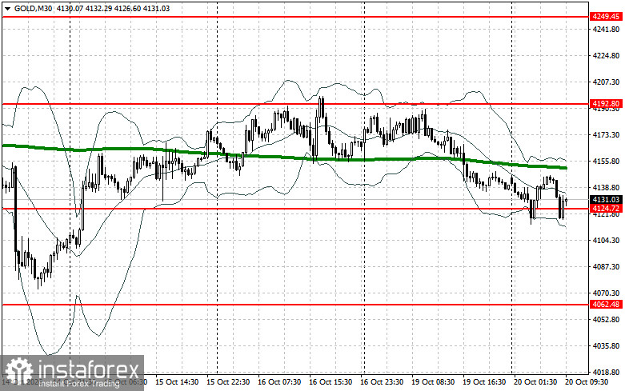Viewport: 625px width, 391px height.
Task: Select the 4249.45 red level price label
Action: click(x=606, y=17)
